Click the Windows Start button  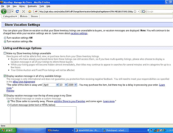point(8,130)
